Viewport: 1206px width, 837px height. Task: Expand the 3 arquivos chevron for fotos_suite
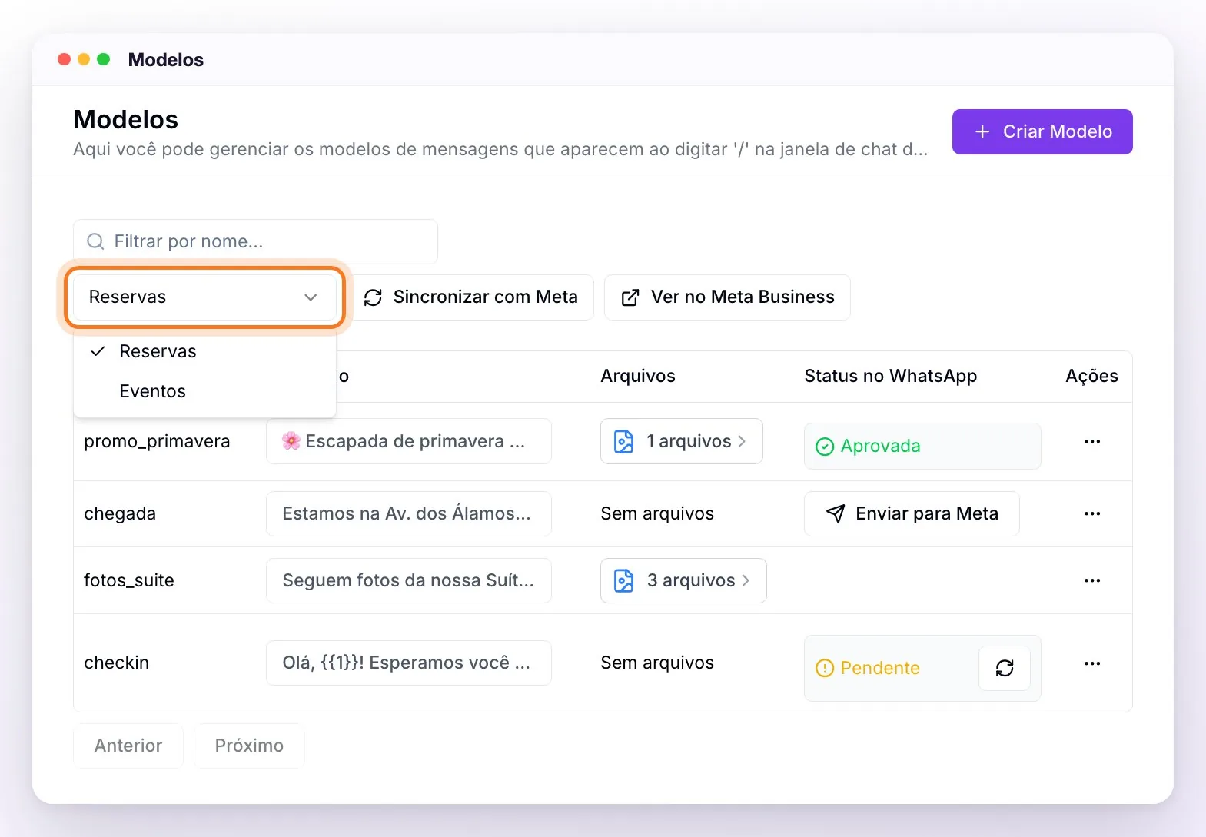745,580
